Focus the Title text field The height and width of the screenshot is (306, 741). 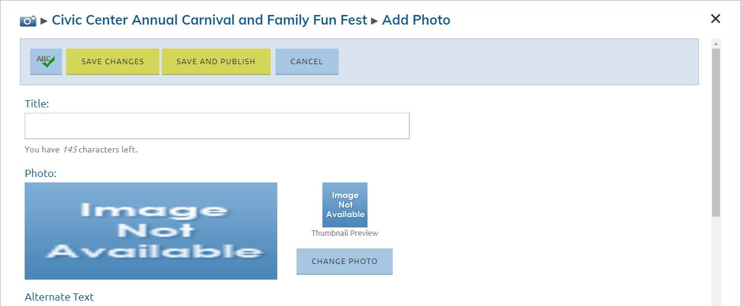217,126
